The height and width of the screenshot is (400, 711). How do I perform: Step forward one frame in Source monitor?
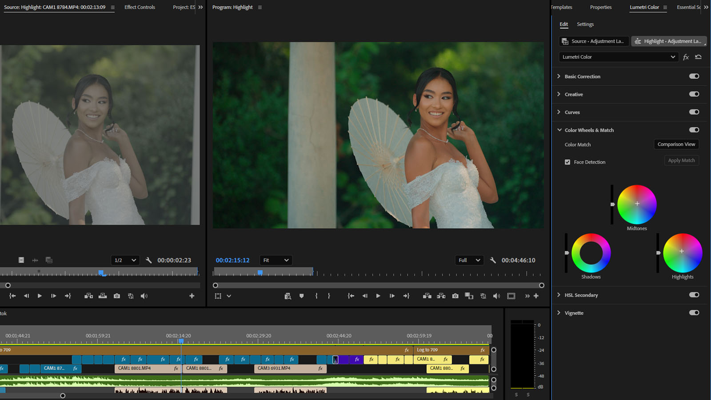[53, 296]
